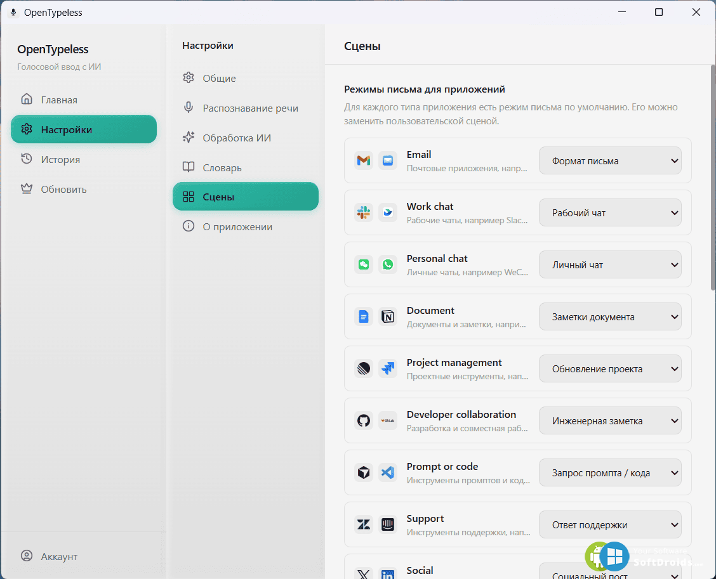Viewport: 716px width, 579px height.
Task: Click the Zendesk icon in Support row
Action: 364,524
